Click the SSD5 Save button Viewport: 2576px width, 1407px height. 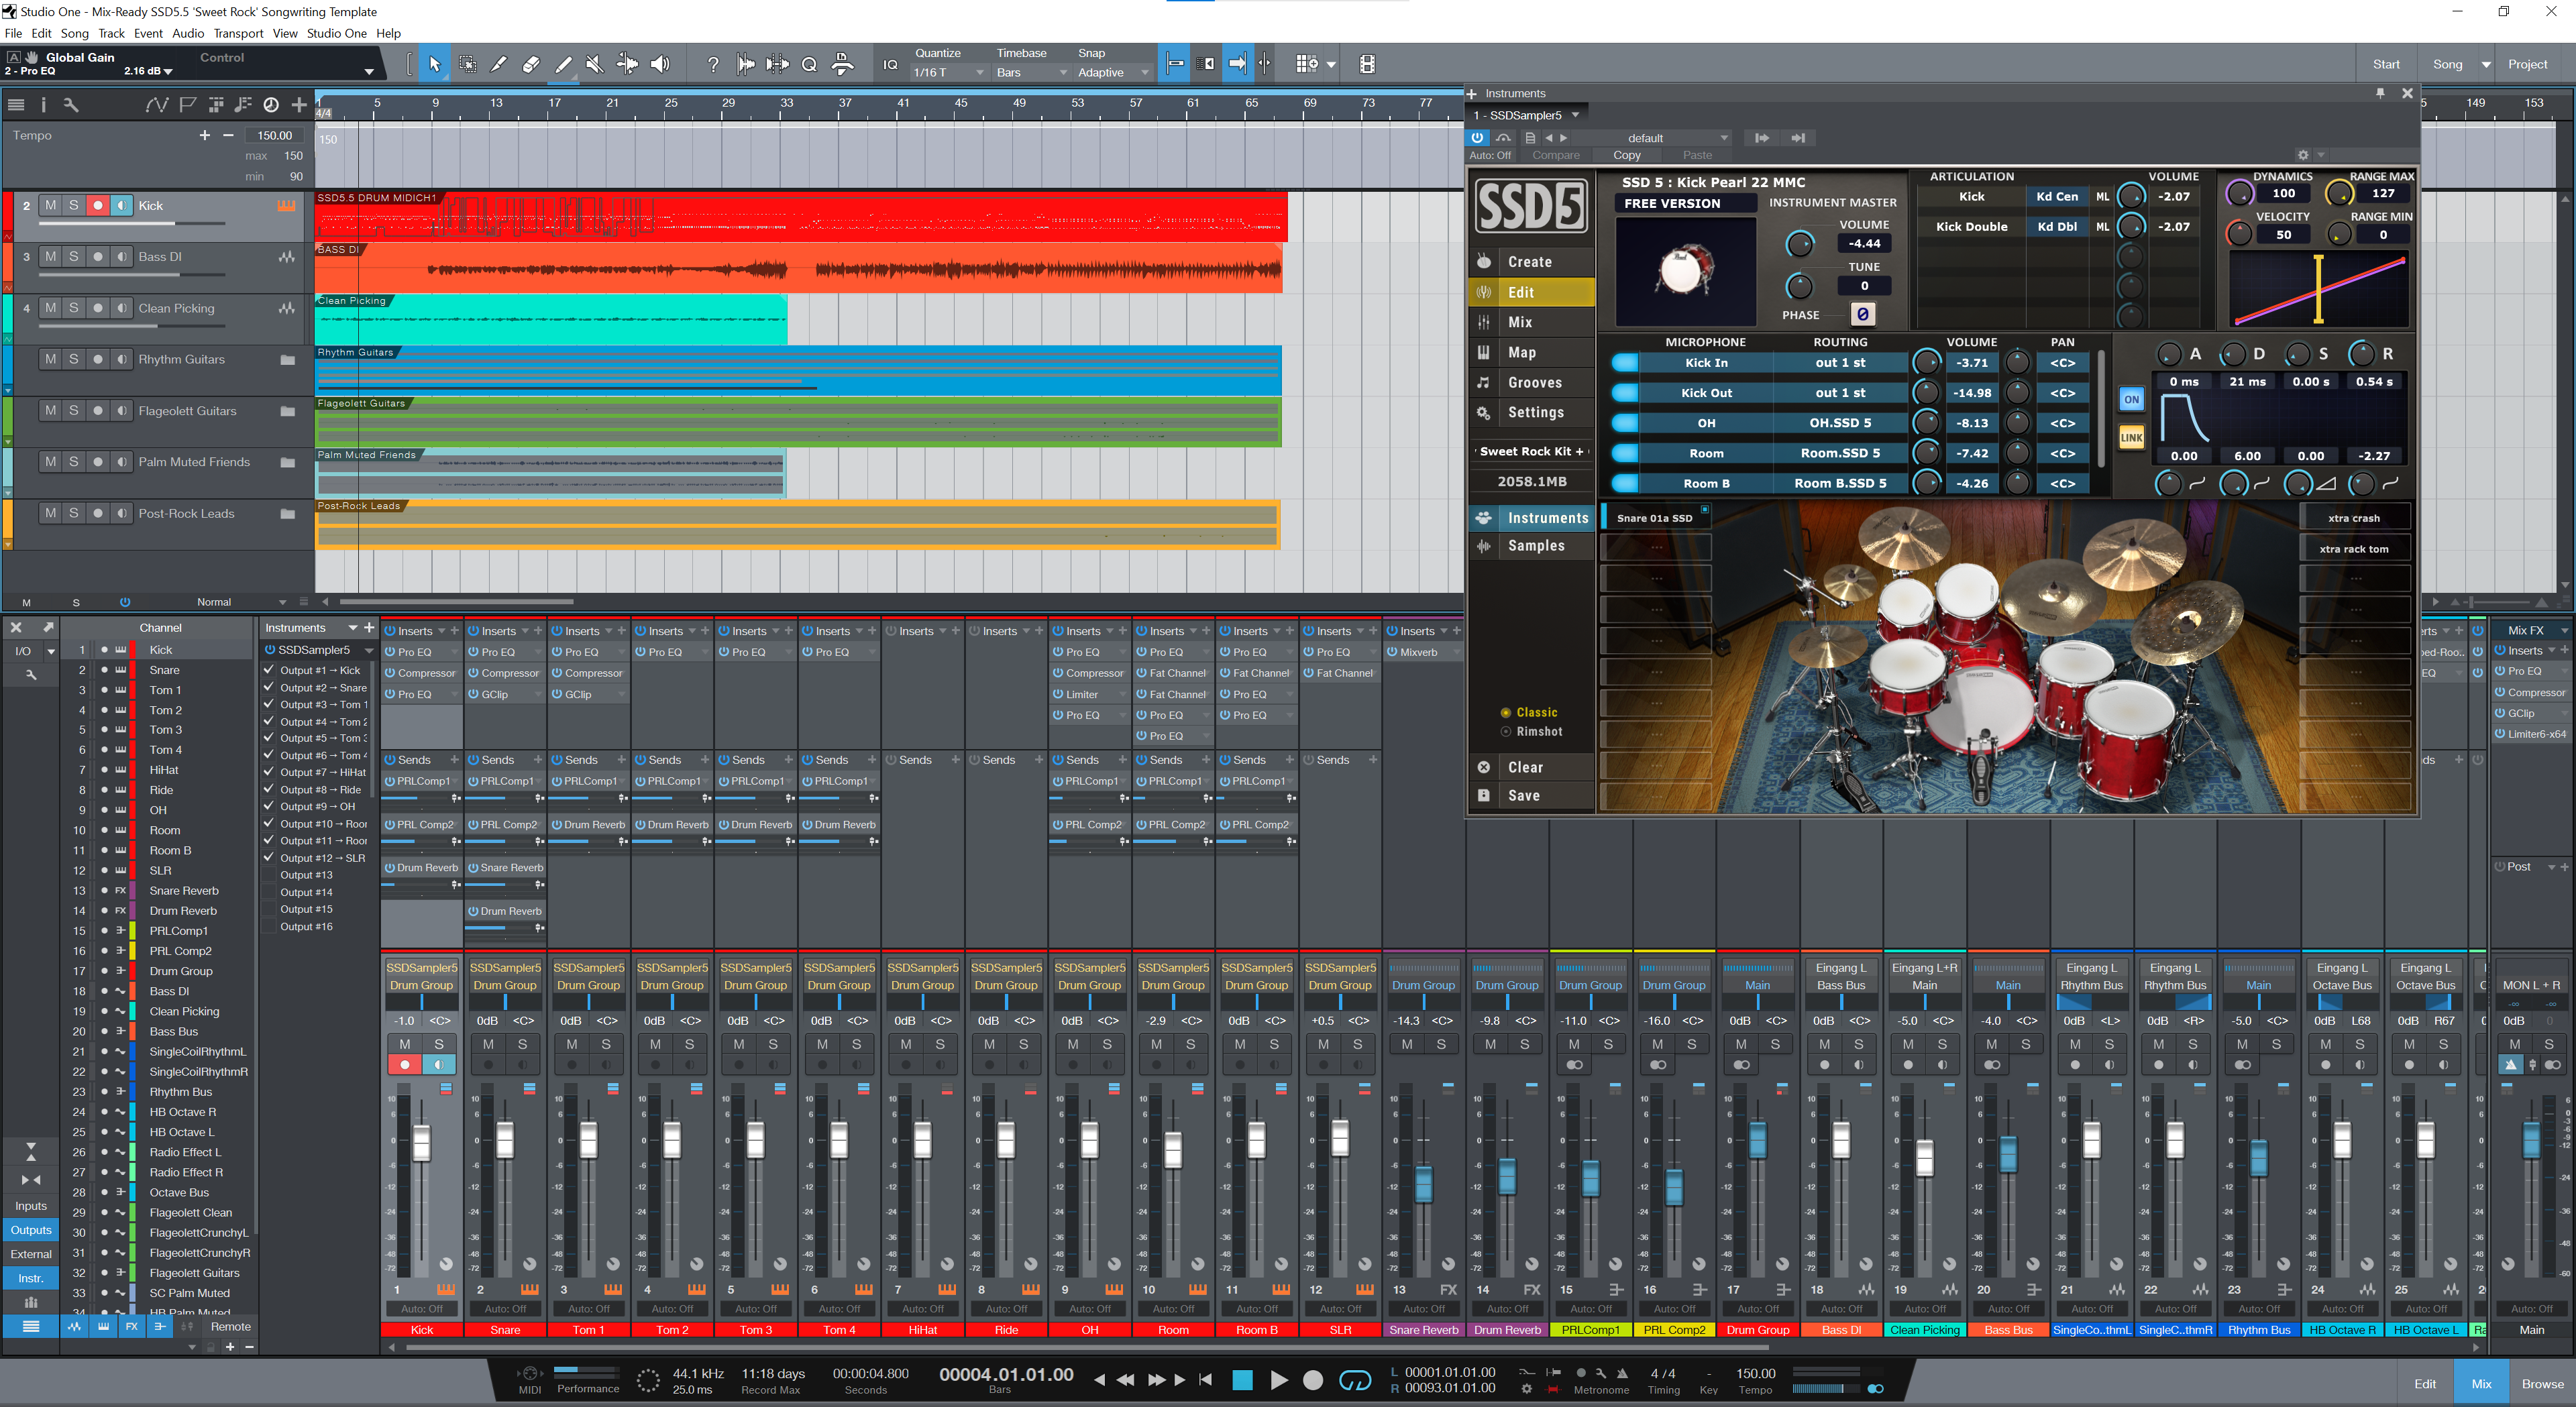[1524, 796]
